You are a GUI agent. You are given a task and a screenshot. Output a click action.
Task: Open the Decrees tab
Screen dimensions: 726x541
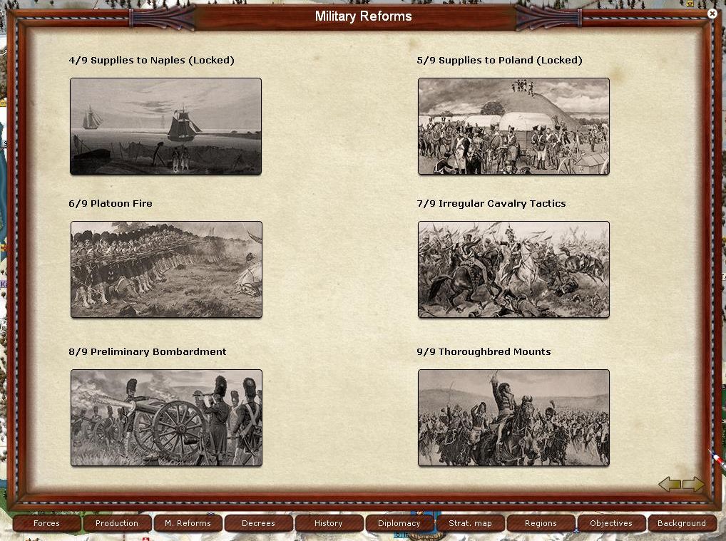coord(258,523)
